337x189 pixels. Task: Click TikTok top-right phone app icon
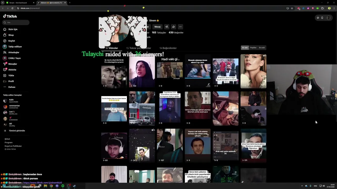[322, 18]
